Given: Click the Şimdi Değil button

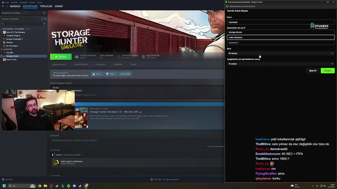Looking at the screenshot, I should point(125,74).
